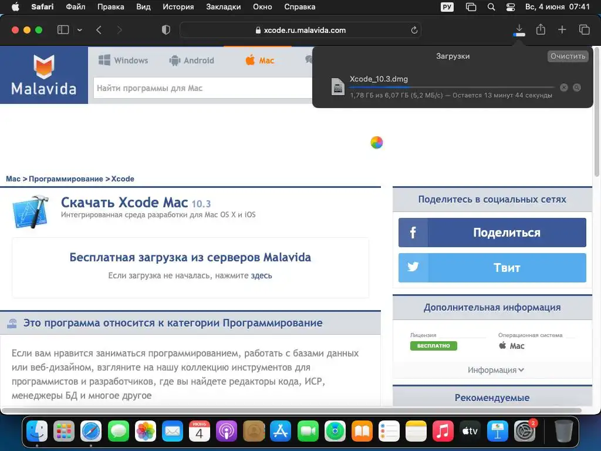
Task: Open Apple TV from the Dock
Action: click(470, 430)
